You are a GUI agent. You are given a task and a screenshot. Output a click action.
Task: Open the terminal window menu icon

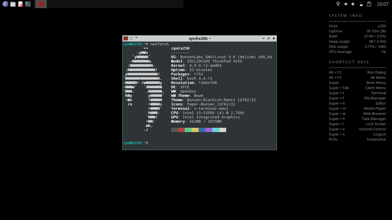[126, 38]
